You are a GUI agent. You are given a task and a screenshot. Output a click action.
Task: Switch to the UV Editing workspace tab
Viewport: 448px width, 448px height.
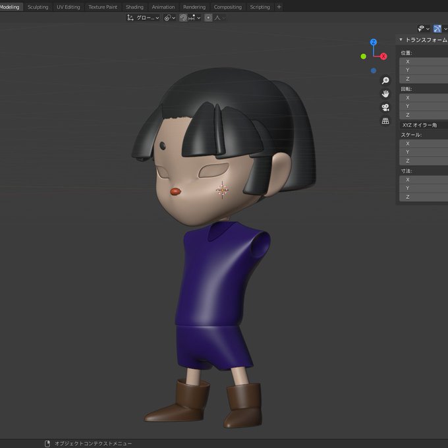point(69,7)
